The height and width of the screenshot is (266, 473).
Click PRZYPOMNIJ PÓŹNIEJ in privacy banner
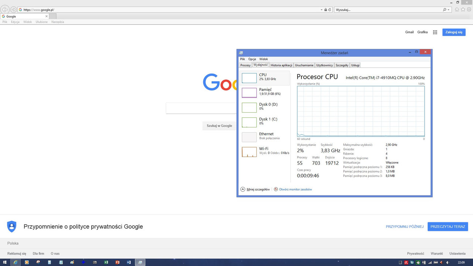click(x=405, y=226)
